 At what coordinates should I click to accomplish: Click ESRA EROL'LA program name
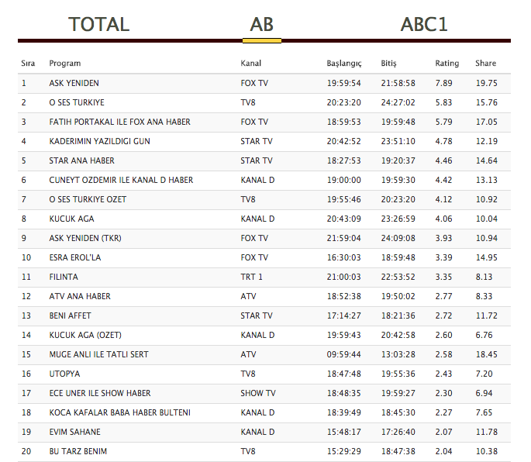click(75, 257)
